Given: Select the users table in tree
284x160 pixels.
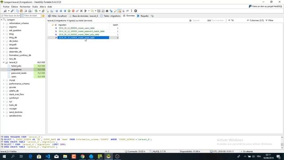Looking at the screenshot, I should tap(14, 76).
